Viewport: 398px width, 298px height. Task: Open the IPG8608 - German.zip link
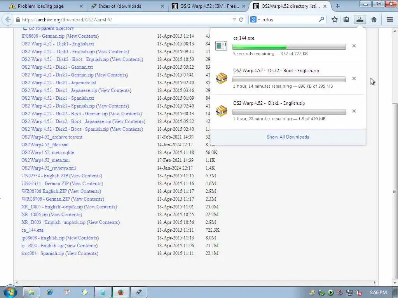(43, 36)
